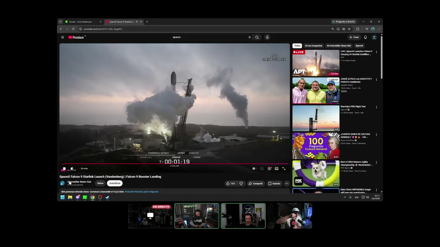Stop the live video playback
This screenshot has width=440, height=247.
(x=64, y=169)
